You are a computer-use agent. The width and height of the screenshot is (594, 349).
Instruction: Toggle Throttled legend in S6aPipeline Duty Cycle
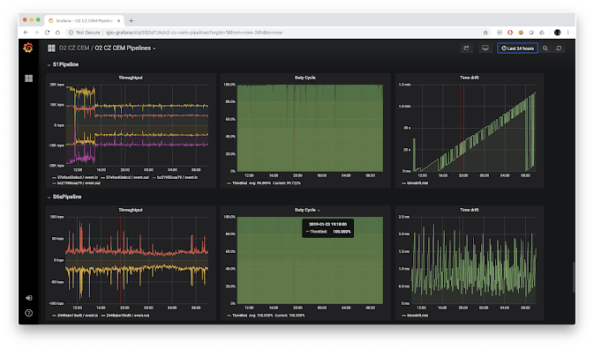click(239, 316)
